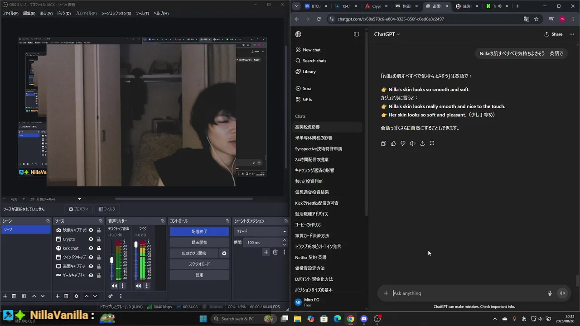Open ChatGPT model selector dropdown
580x326 pixels.
coord(387,34)
